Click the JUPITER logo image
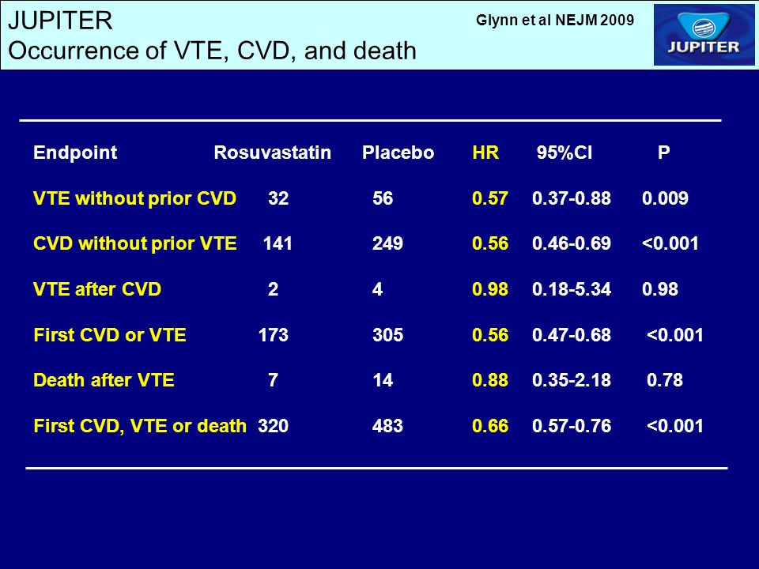This screenshot has height=569, width=759. (704, 35)
